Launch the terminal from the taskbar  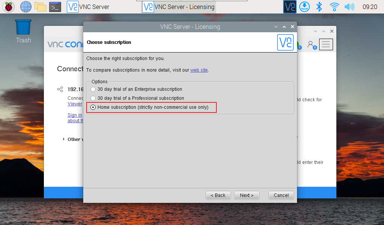tap(55, 7)
